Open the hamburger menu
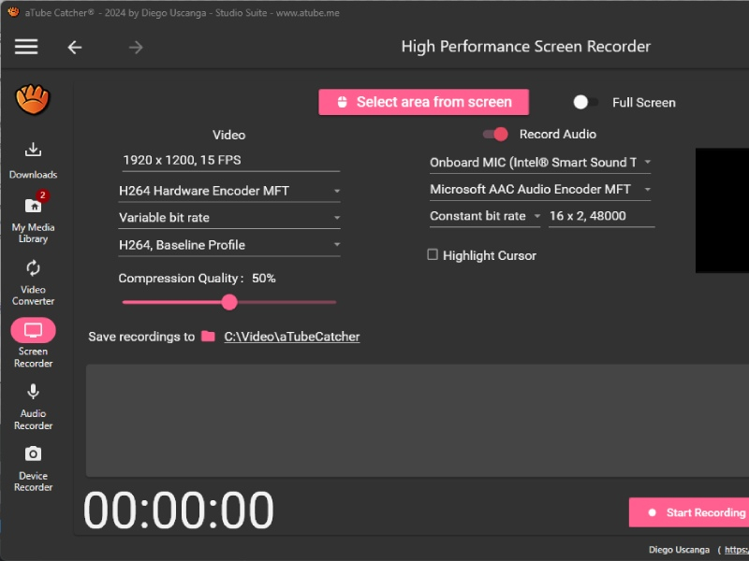The width and height of the screenshot is (749, 561). [x=26, y=47]
